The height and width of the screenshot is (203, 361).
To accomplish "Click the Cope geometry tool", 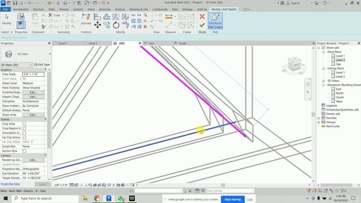I will click(55, 15).
